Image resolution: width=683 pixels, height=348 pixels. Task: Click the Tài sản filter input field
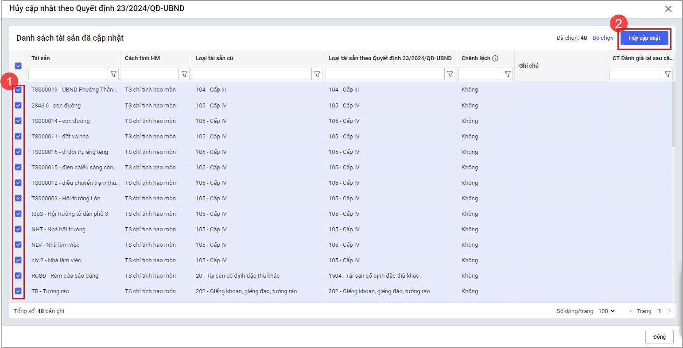(x=68, y=74)
